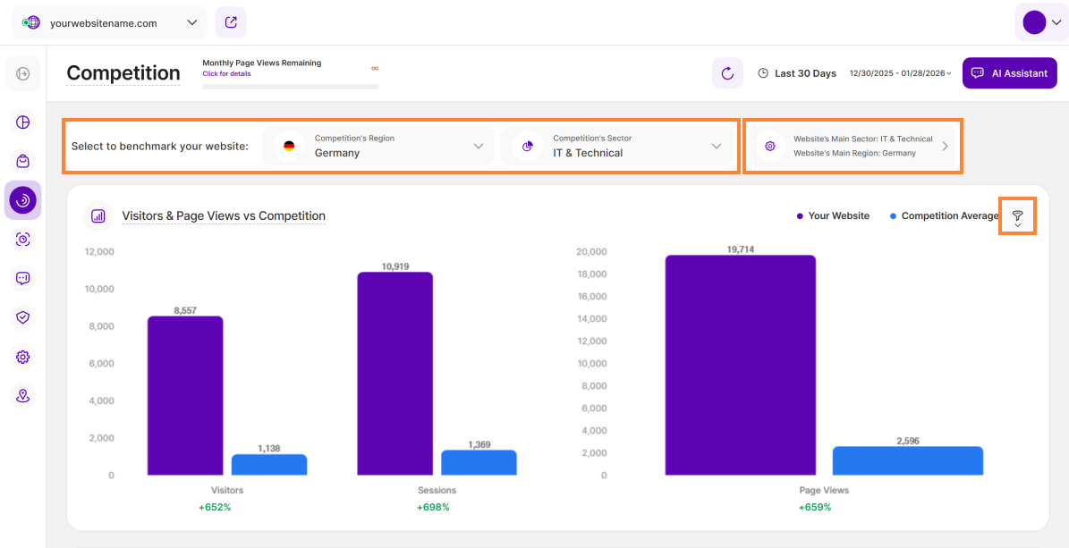Click the 'Click for details' link

226,74
